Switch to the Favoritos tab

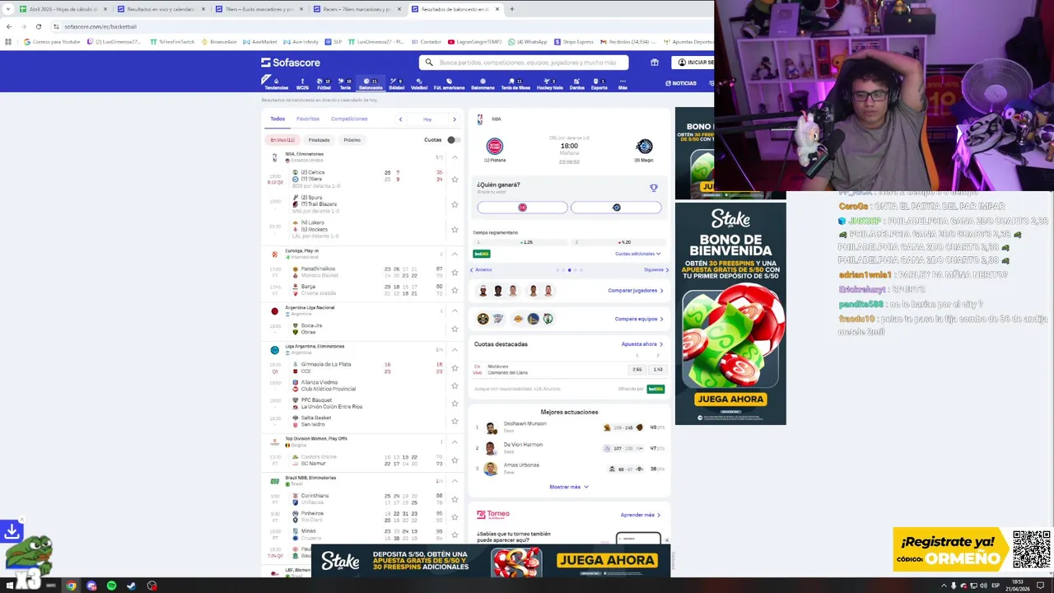[x=308, y=119]
